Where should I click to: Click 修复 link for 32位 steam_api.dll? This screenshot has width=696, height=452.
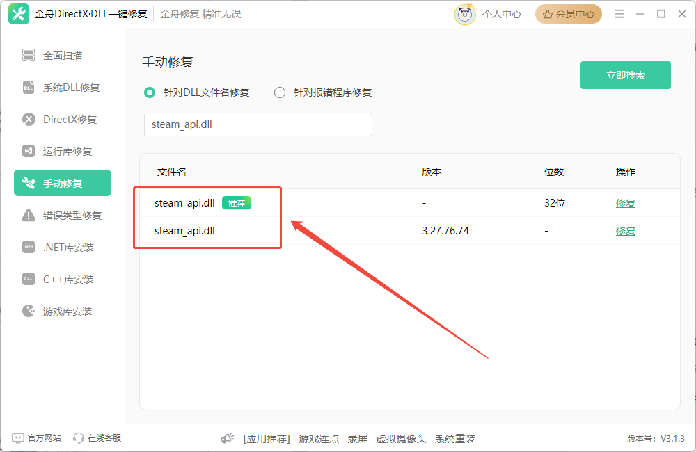(x=626, y=203)
